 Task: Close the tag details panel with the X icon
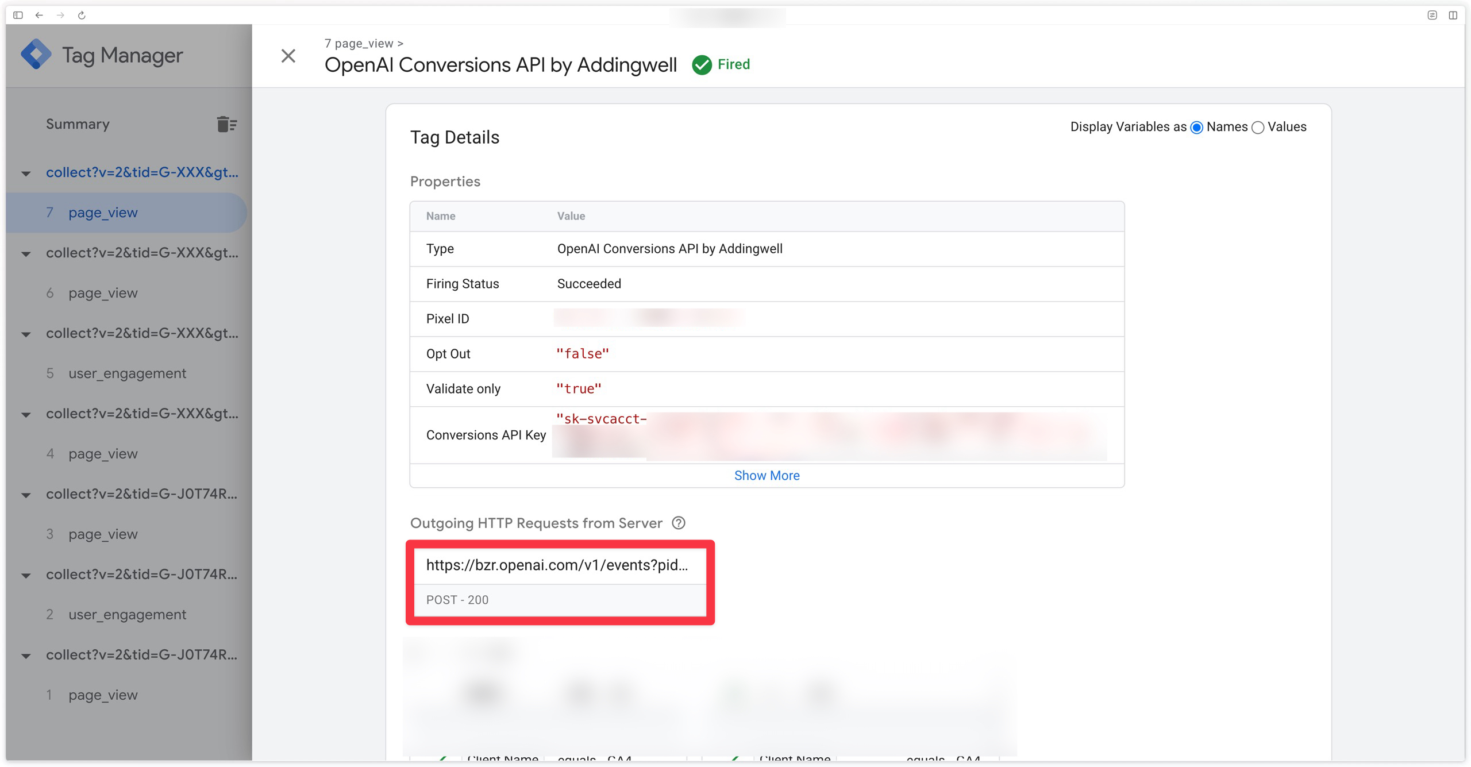point(288,56)
